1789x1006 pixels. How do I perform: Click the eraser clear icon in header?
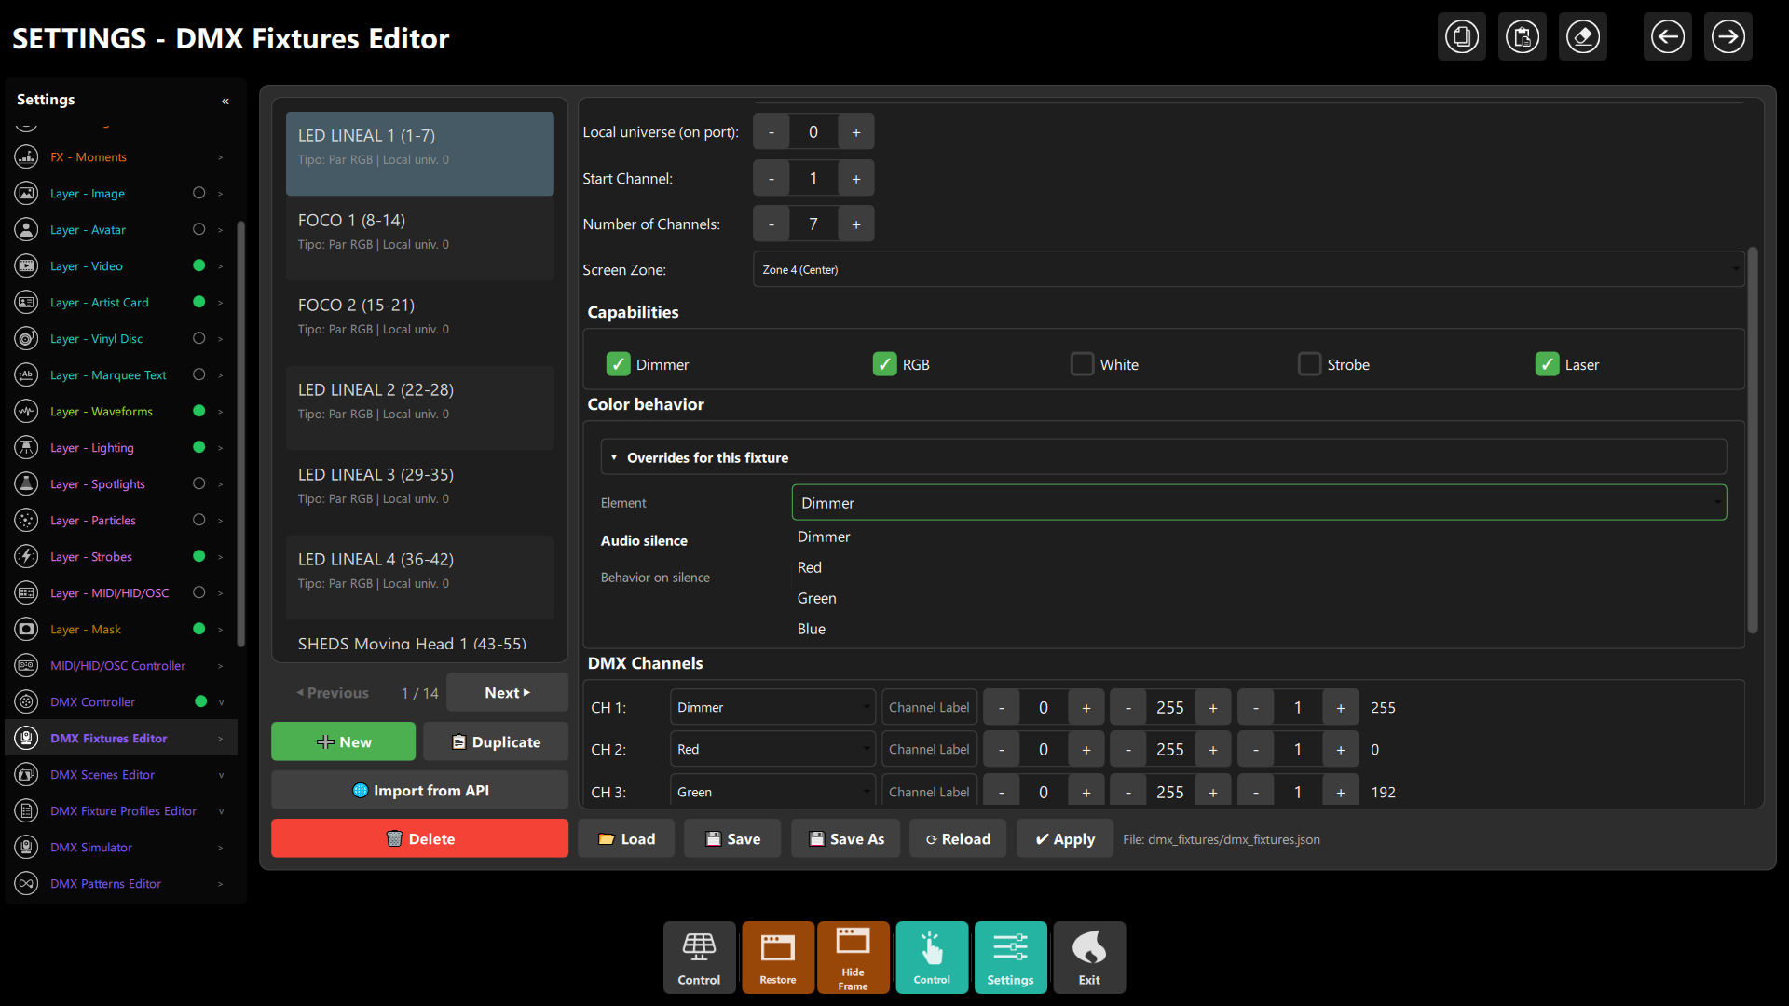1582,37
